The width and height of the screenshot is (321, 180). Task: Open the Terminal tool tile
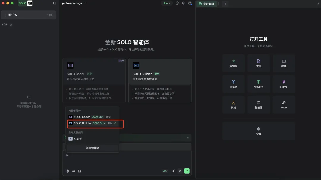point(284,63)
